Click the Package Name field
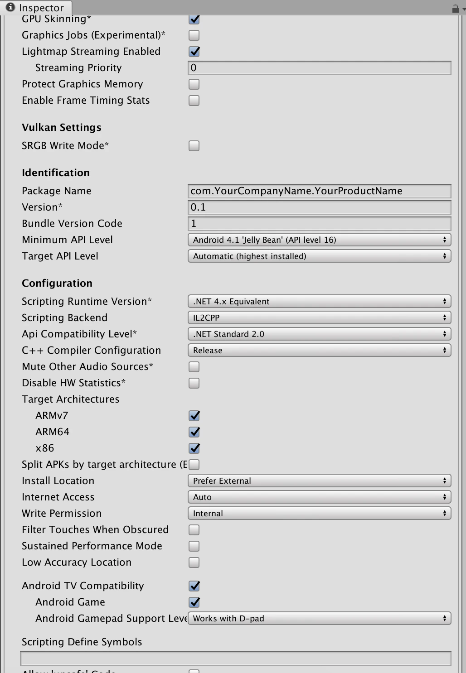The image size is (466, 673). pyautogui.click(x=319, y=191)
